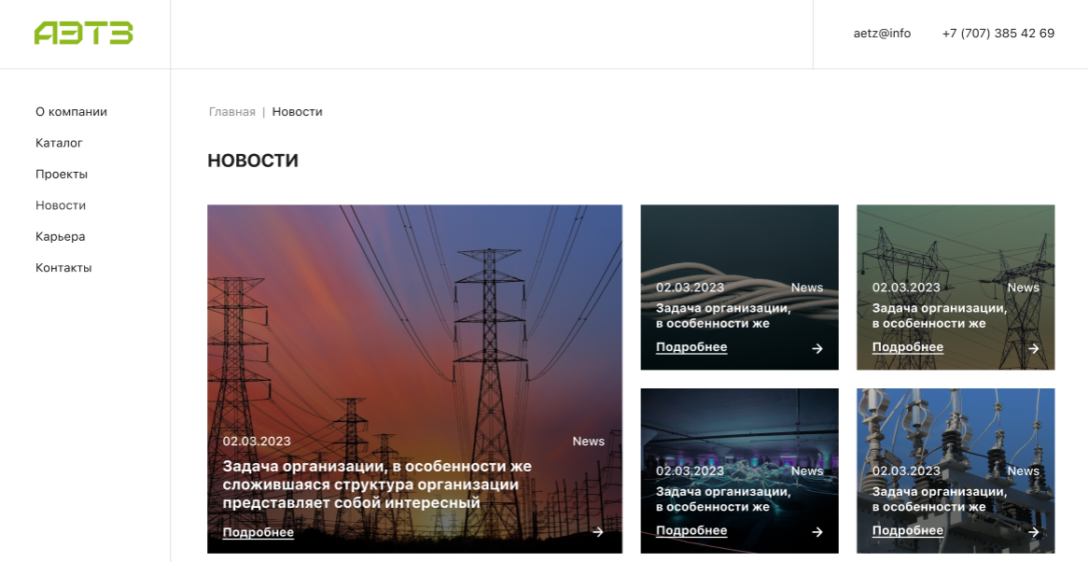Open the Каталог menu item
Image resolution: width=1089 pixels, height=562 pixels.
coord(59,143)
